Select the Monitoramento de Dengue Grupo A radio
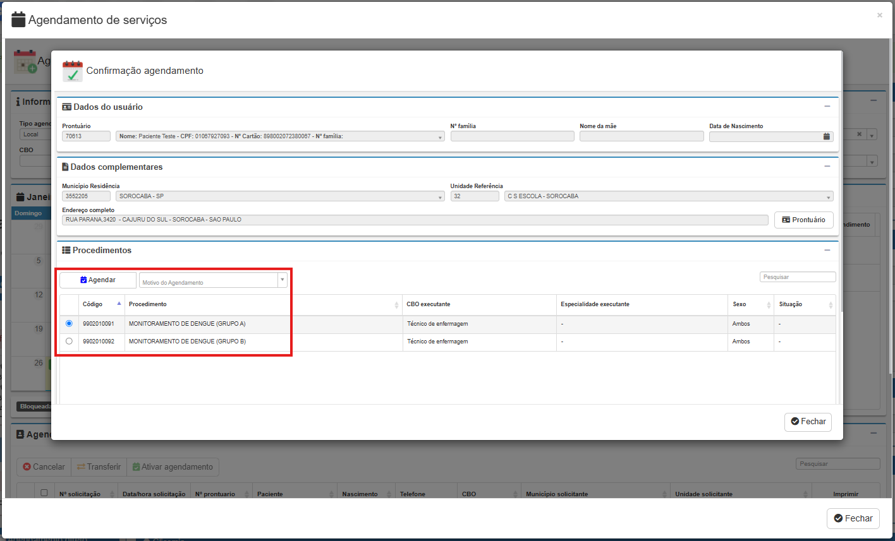Image resolution: width=895 pixels, height=541 pixels. click(69, 324)
